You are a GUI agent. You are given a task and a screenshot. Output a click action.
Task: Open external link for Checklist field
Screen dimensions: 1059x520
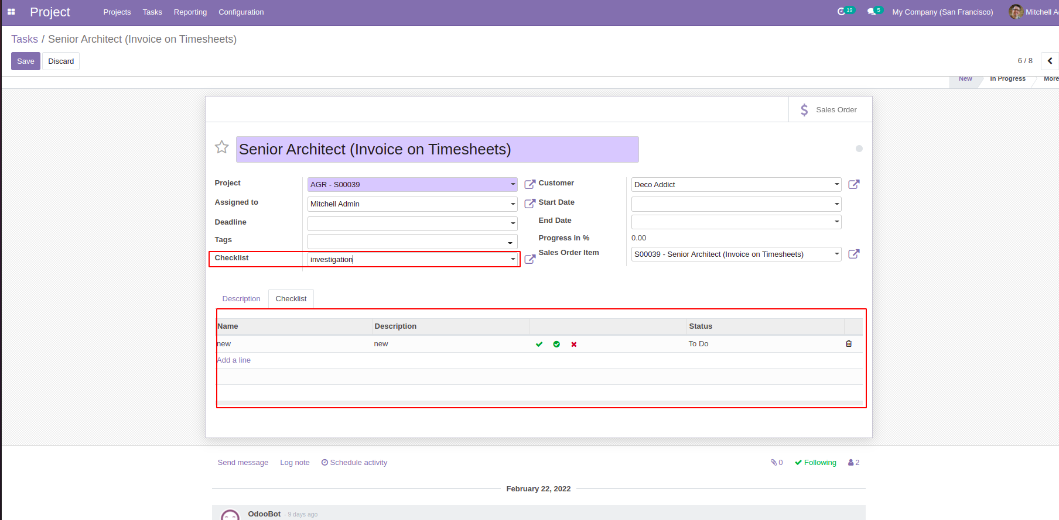[x=530, y=259]
